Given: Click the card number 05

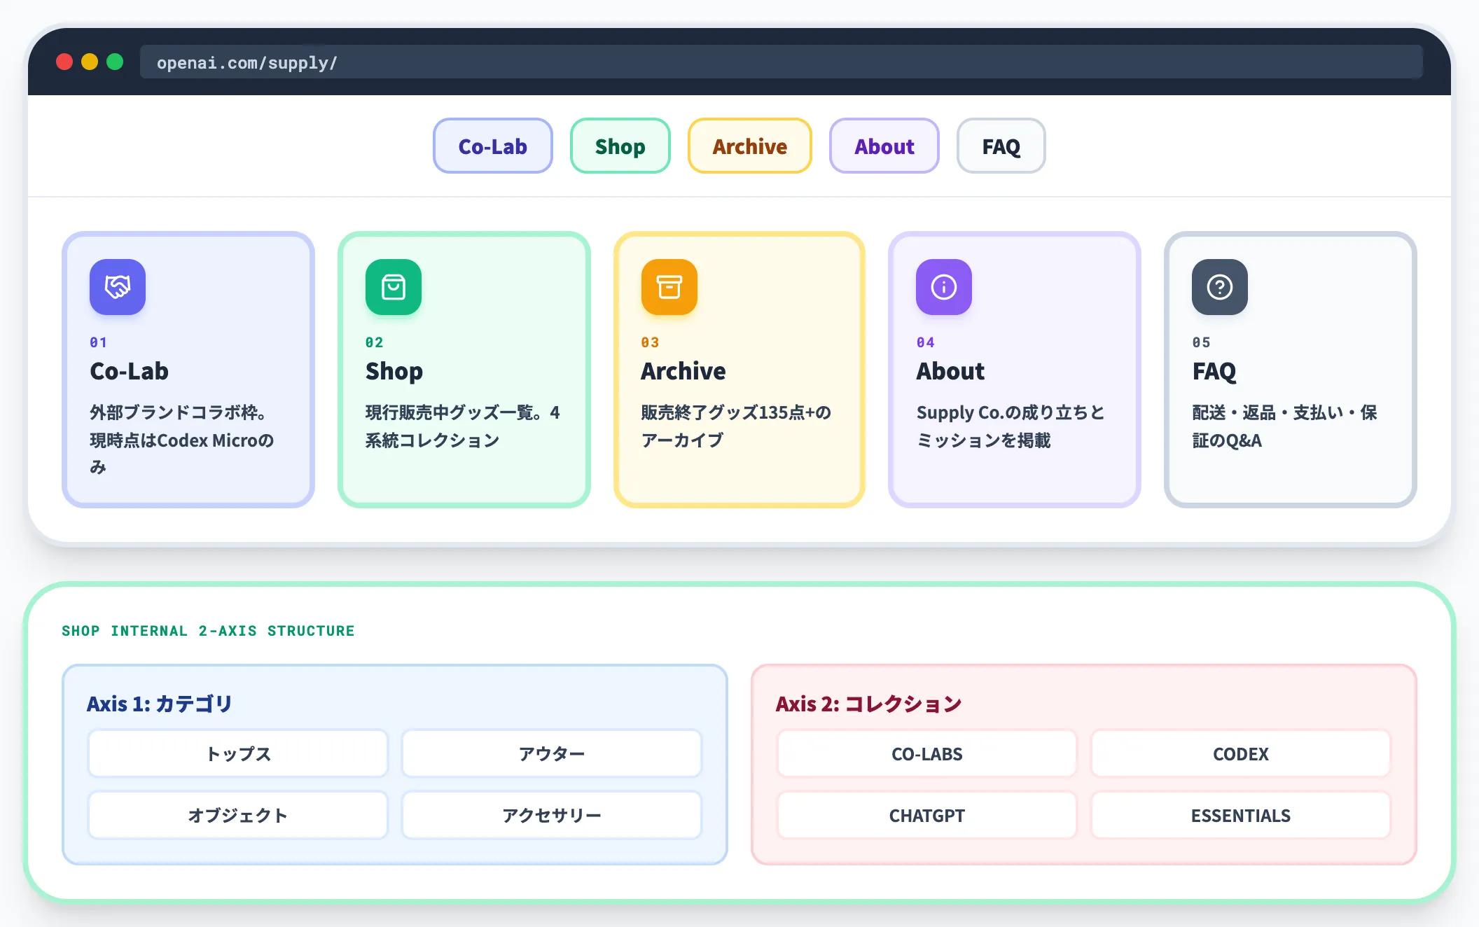Looking at the screenshot, I should (x=1202, y=342).
